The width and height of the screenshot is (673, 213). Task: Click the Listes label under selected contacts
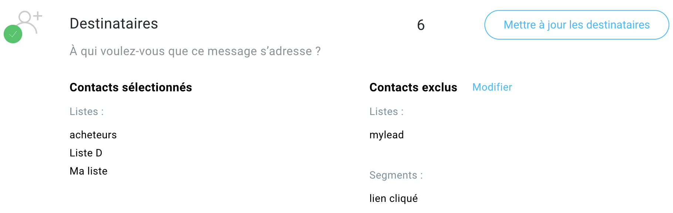coord(87,111)
